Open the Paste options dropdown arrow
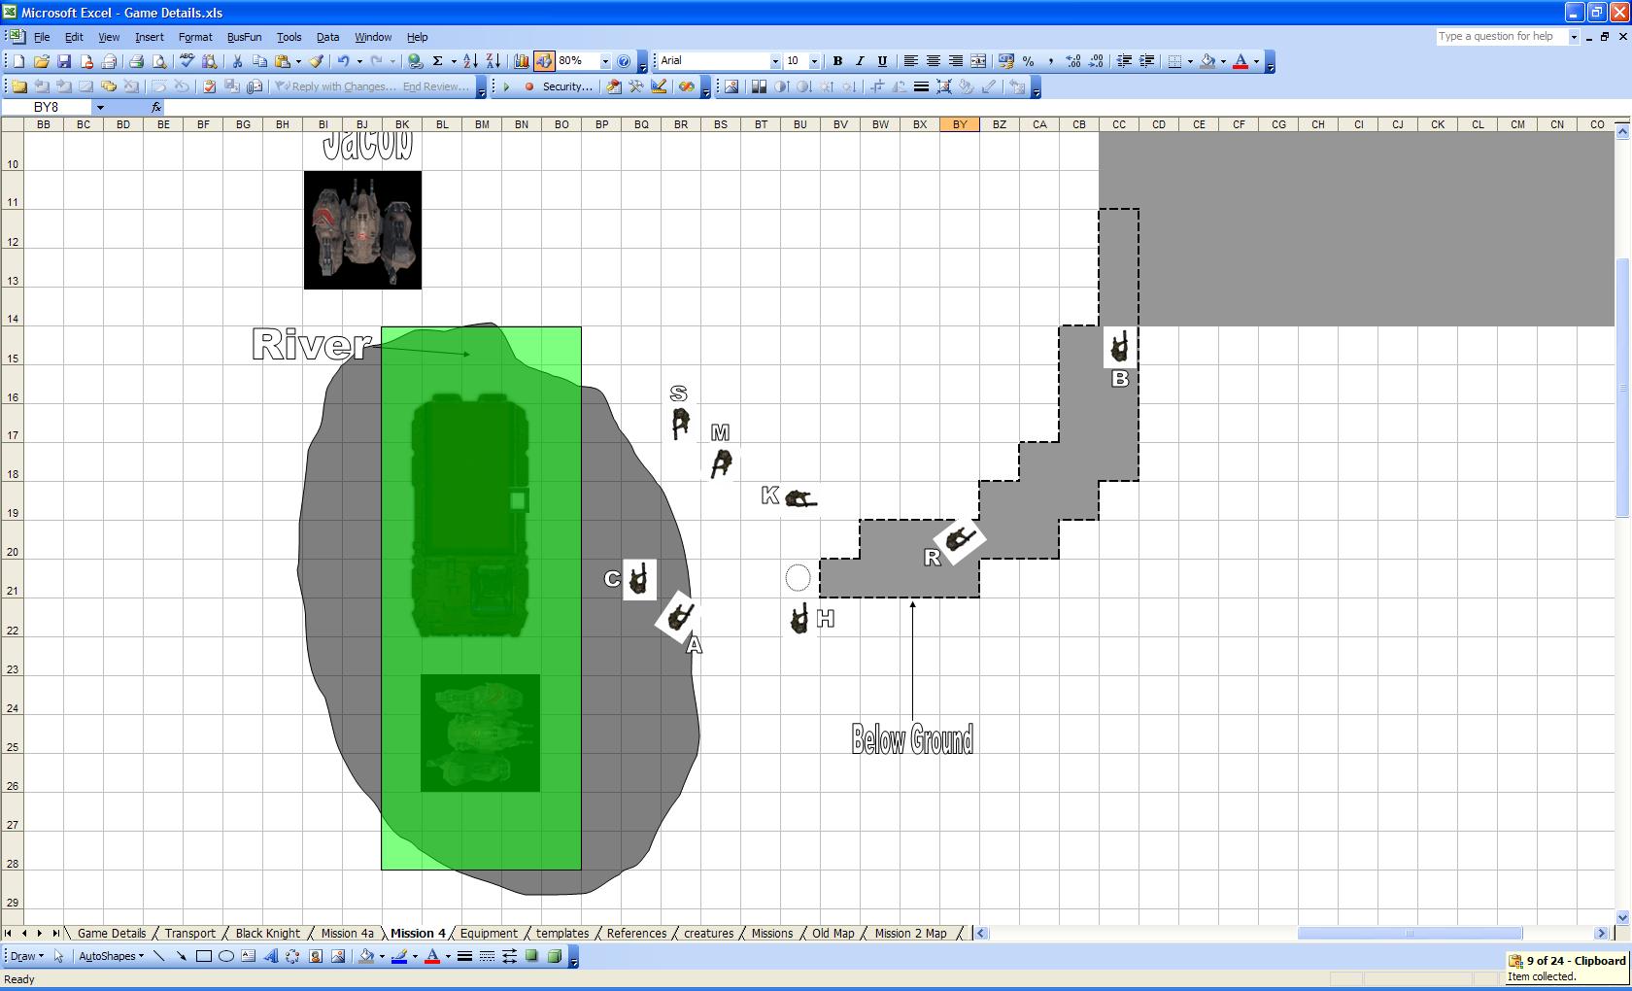The image size is (1632, 991). tap(298, 61)
